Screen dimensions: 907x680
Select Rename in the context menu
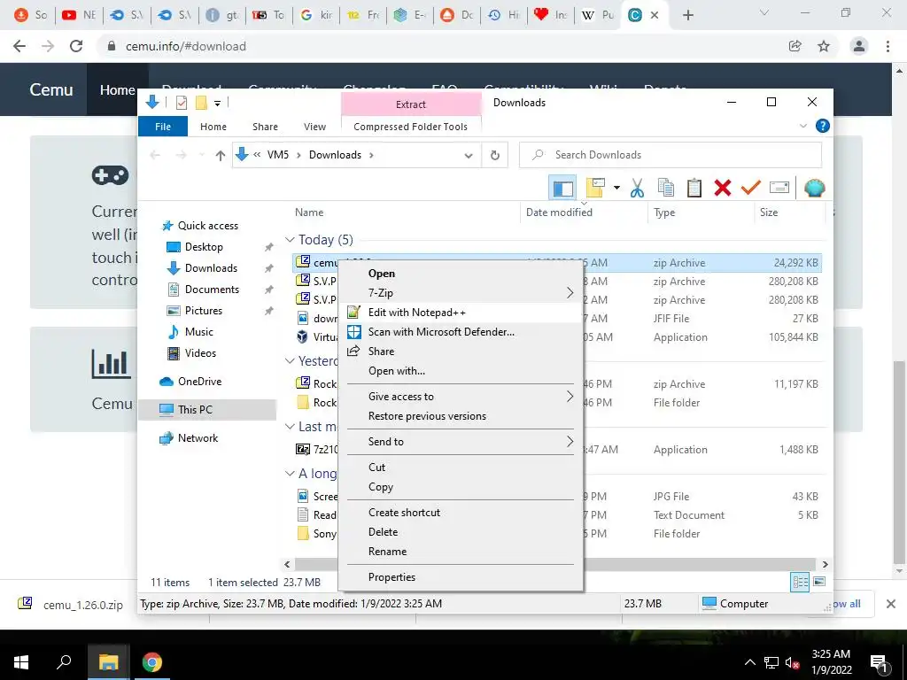click(461, 552)
